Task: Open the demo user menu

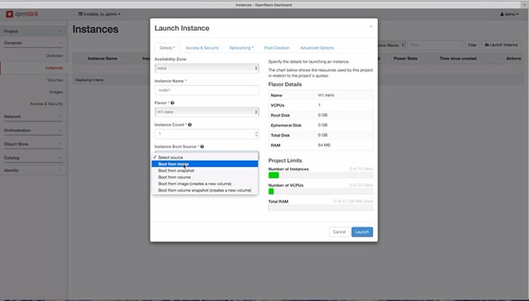Action: coord(509,14)
